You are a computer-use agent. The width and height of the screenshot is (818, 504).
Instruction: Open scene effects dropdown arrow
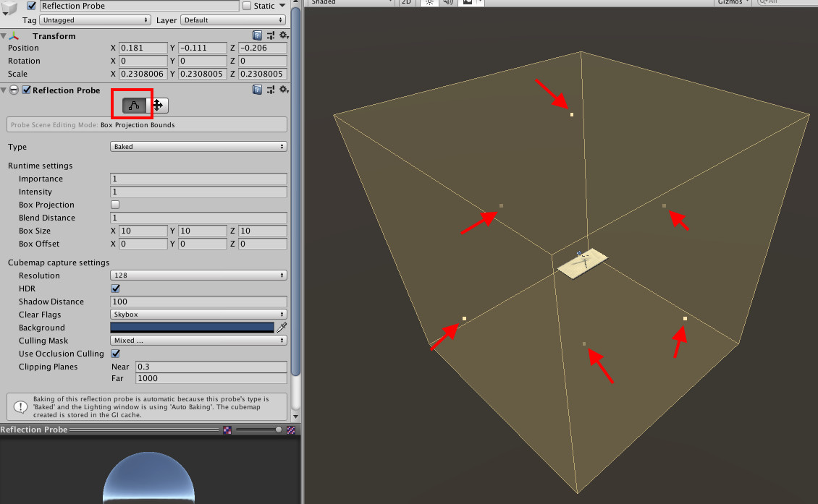coord(479,2)
